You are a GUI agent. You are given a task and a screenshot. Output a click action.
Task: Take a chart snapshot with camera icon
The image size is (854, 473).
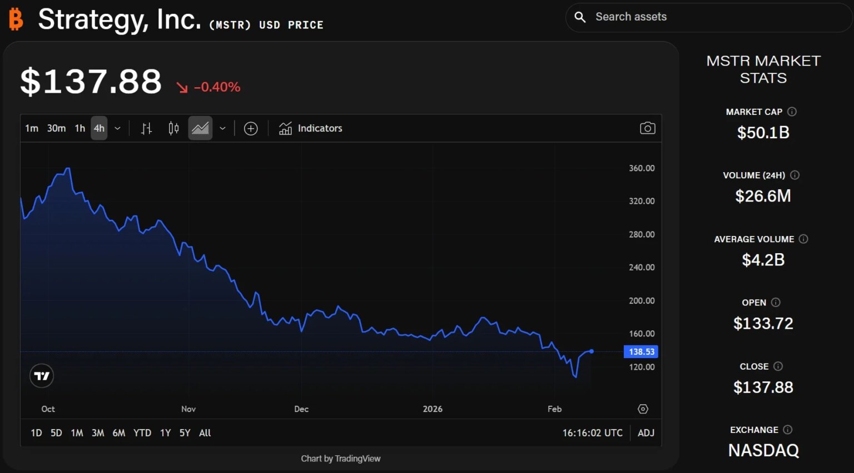pyautogui.click(x=647, y=128)
